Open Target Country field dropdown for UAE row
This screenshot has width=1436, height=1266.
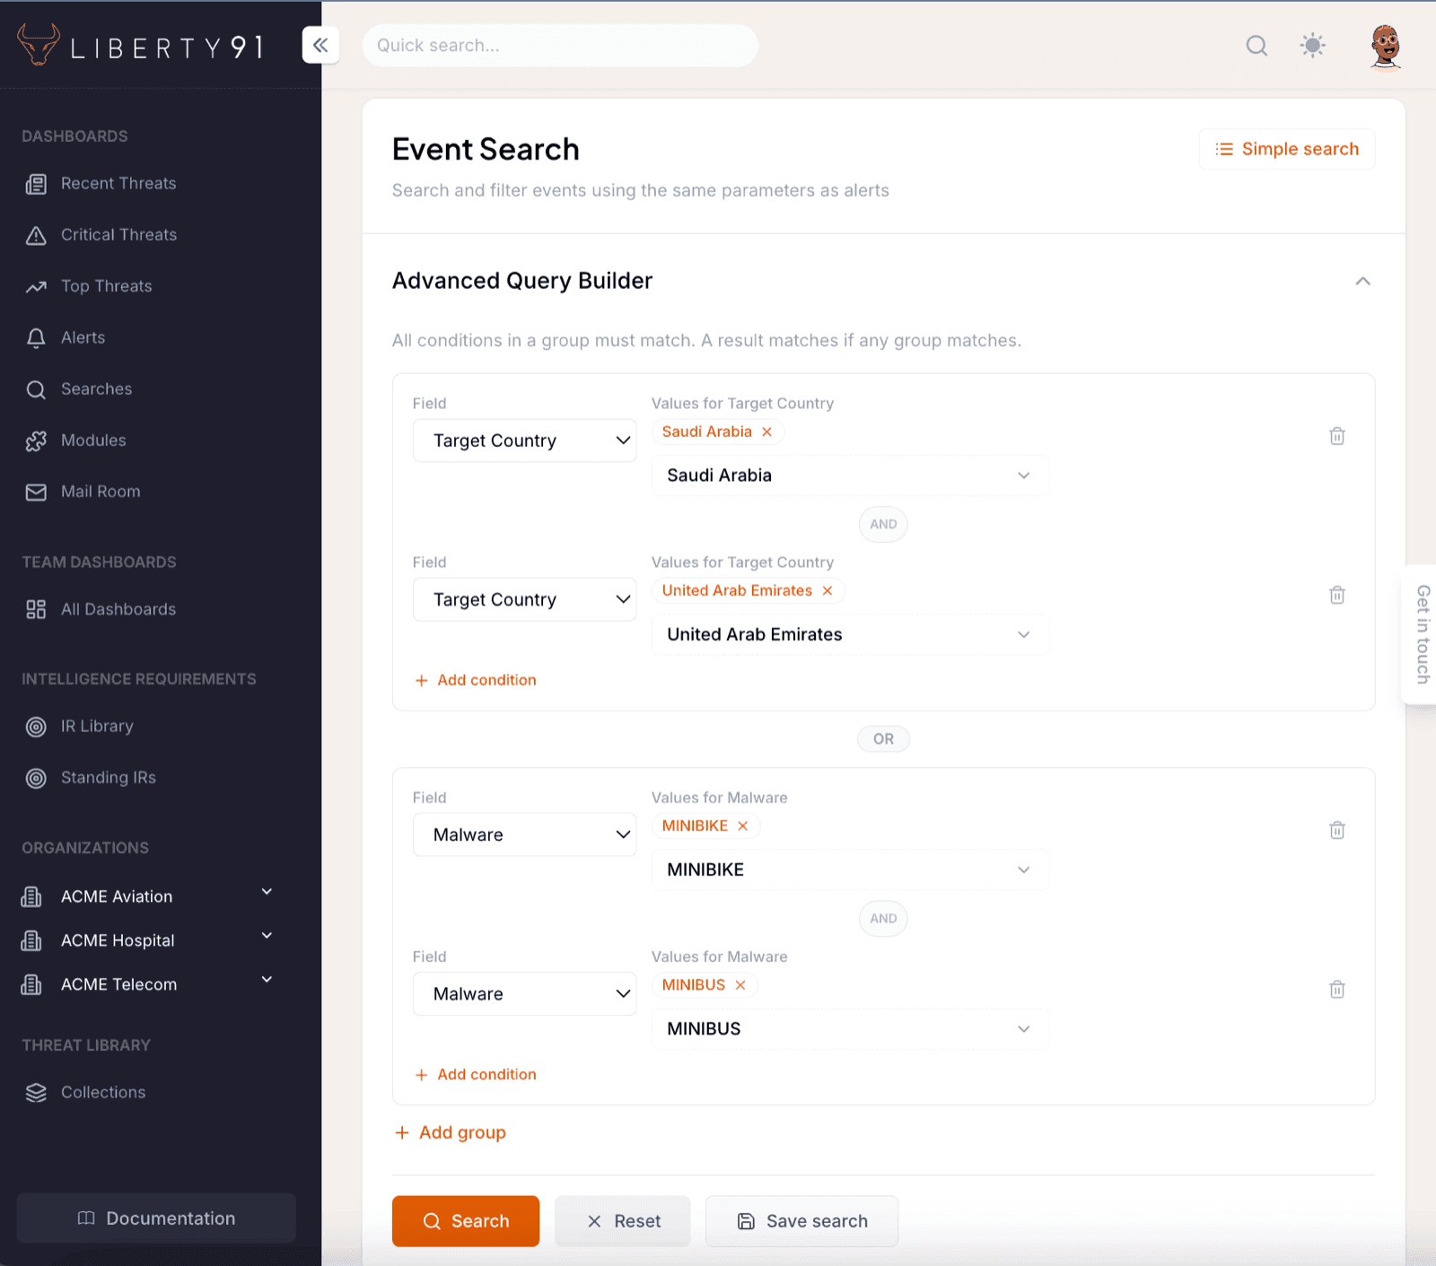pos(524,599)
